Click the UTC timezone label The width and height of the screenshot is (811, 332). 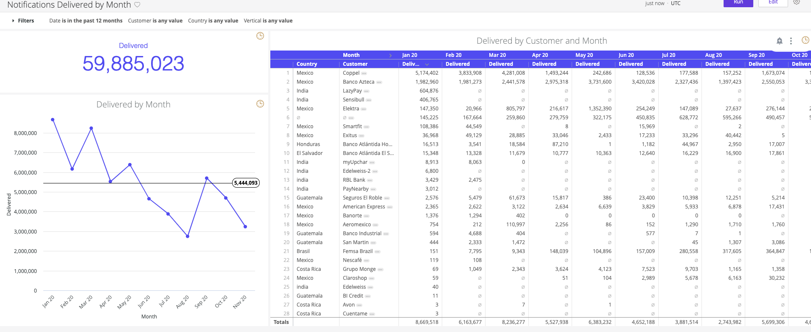(676, 3)
